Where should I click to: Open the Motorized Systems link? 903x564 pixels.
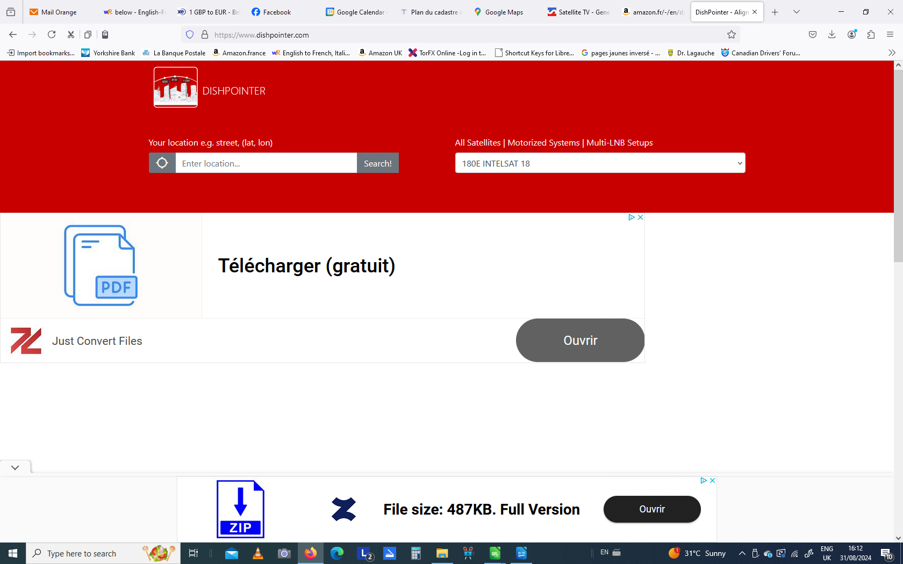tap(543, 143)
